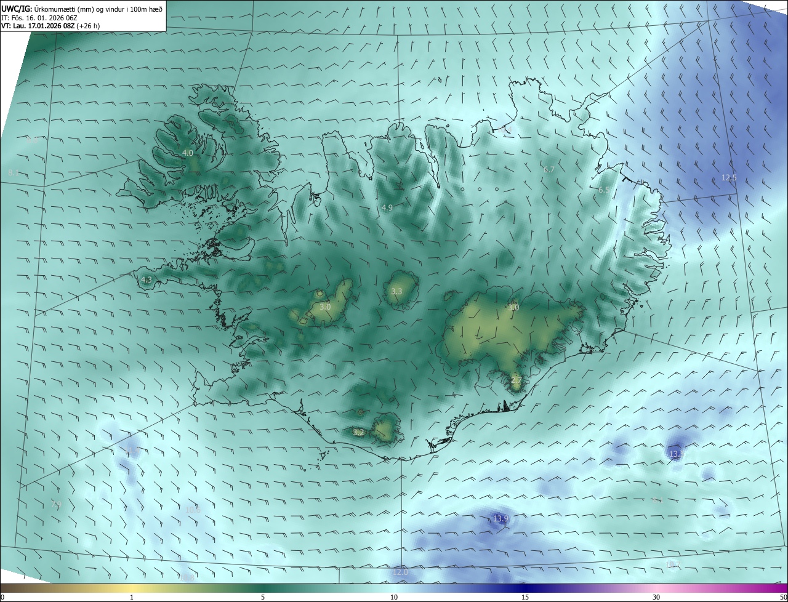The height and width of the screenshot is (602, 788).
Task: Click the 10.7 value in the southeast corner
Action: (x=673, y=564)
